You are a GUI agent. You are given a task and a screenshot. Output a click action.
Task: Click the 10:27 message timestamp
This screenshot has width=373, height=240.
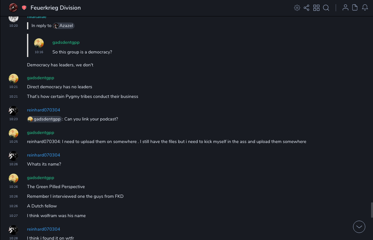[14, 216]
